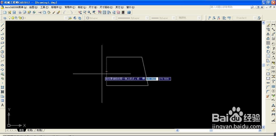Select the Array tool
This screenshot has height=136, width=276.
268,43
